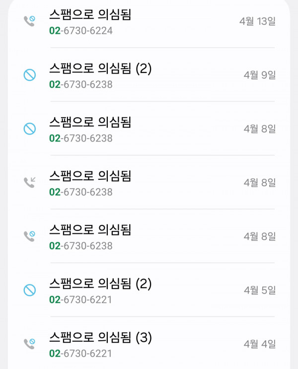Screen dimensions: 298x369
Task: Click the 4월 8일 date beside the incoming call entry
Action: pyautogui.click(x=259, y=182)
